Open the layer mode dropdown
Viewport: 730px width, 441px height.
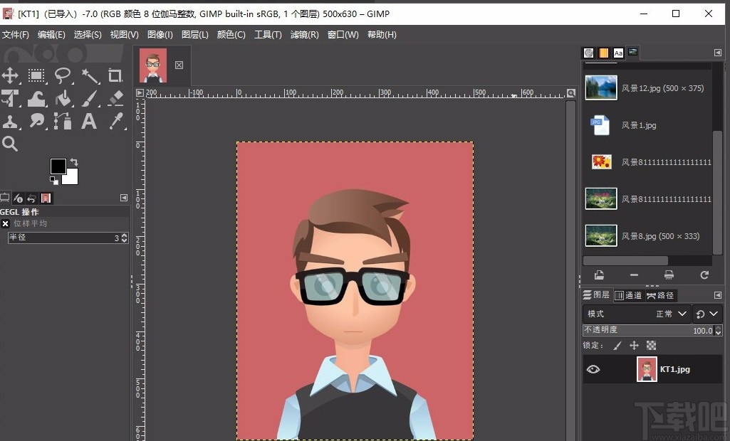[x=636, y=314]
